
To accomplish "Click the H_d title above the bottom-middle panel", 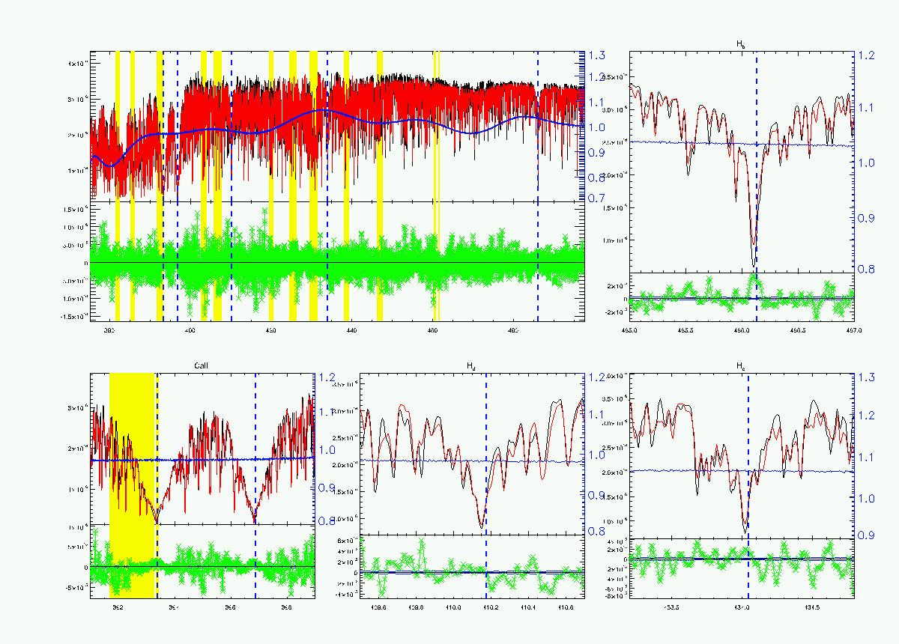I will pyautogui.click(x=471, y=366).
